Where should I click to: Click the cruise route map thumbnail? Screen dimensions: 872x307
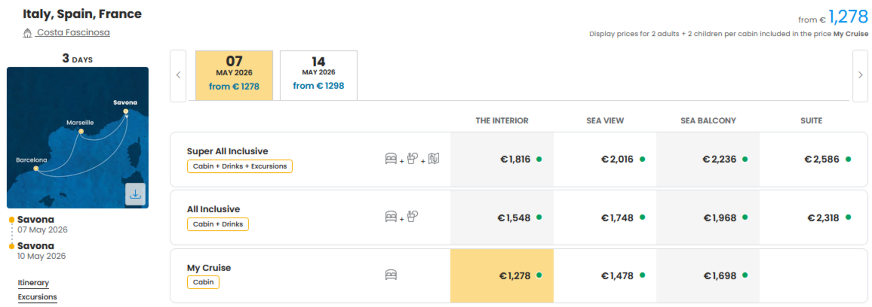[x=78, y=138]
